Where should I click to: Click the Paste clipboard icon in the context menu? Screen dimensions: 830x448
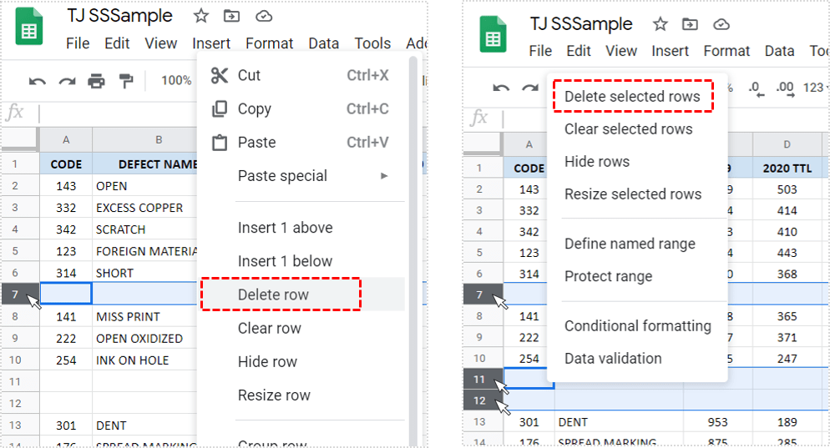point(220,143)
